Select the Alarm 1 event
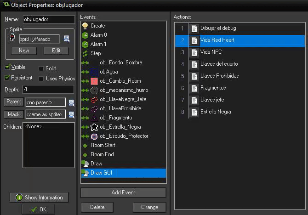Image resolution: width=308 pixels, height=215 pixels. pyautogui.click(x=124, y=44)
